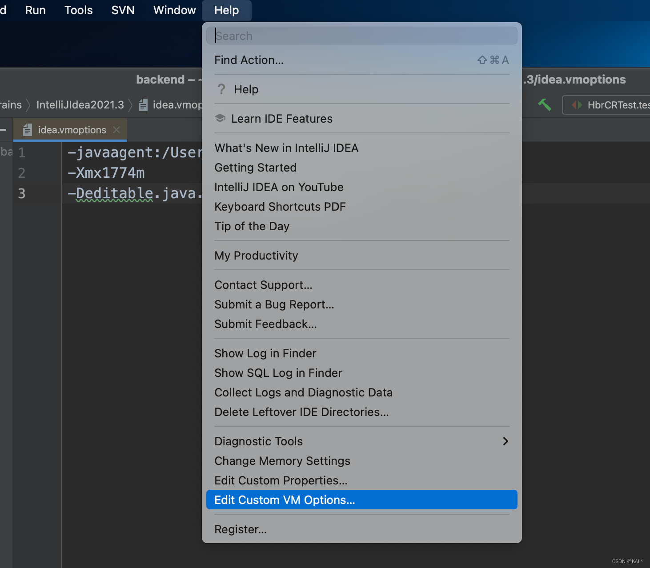650x568 pixels.
Task: Choose Help from the Help menu
Action: coord(362,89)
